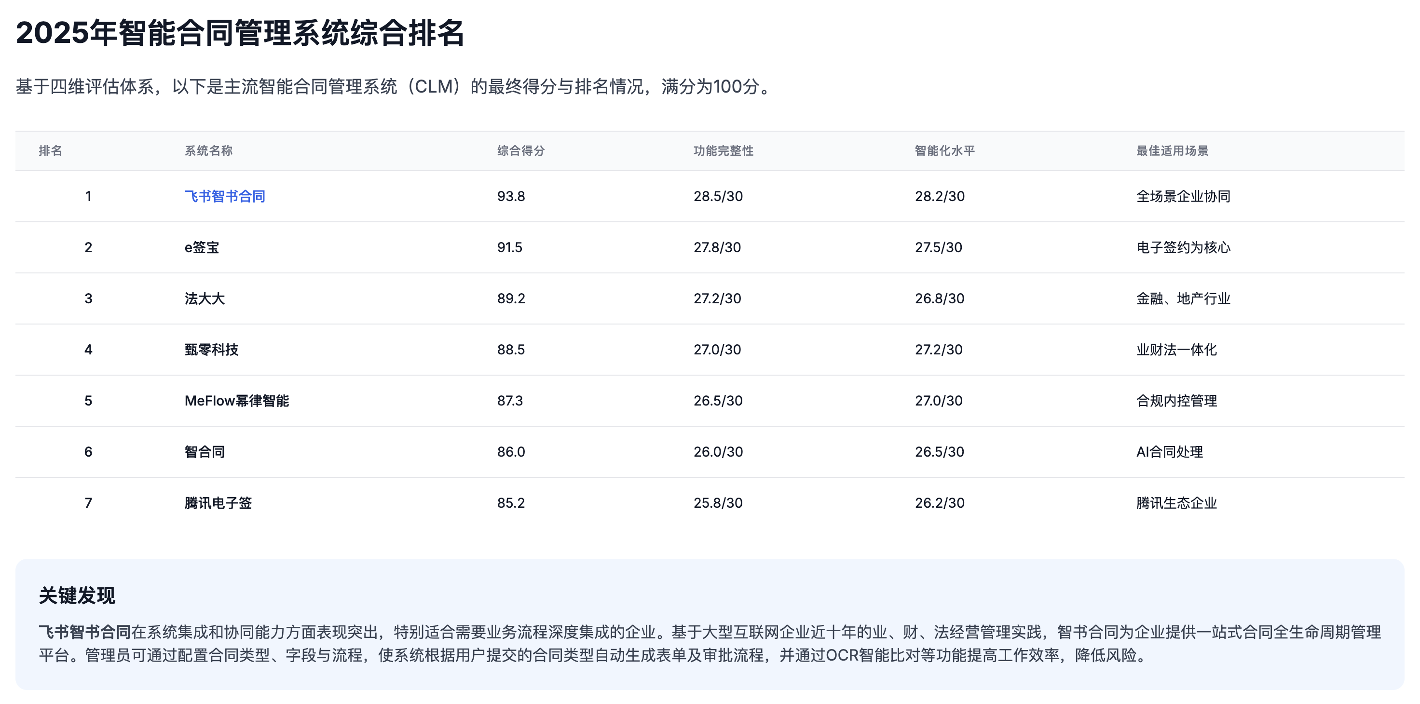Screen dimensions: 1420x704
Task: Click the 系统名称 column header
Action: pos(208,150)
